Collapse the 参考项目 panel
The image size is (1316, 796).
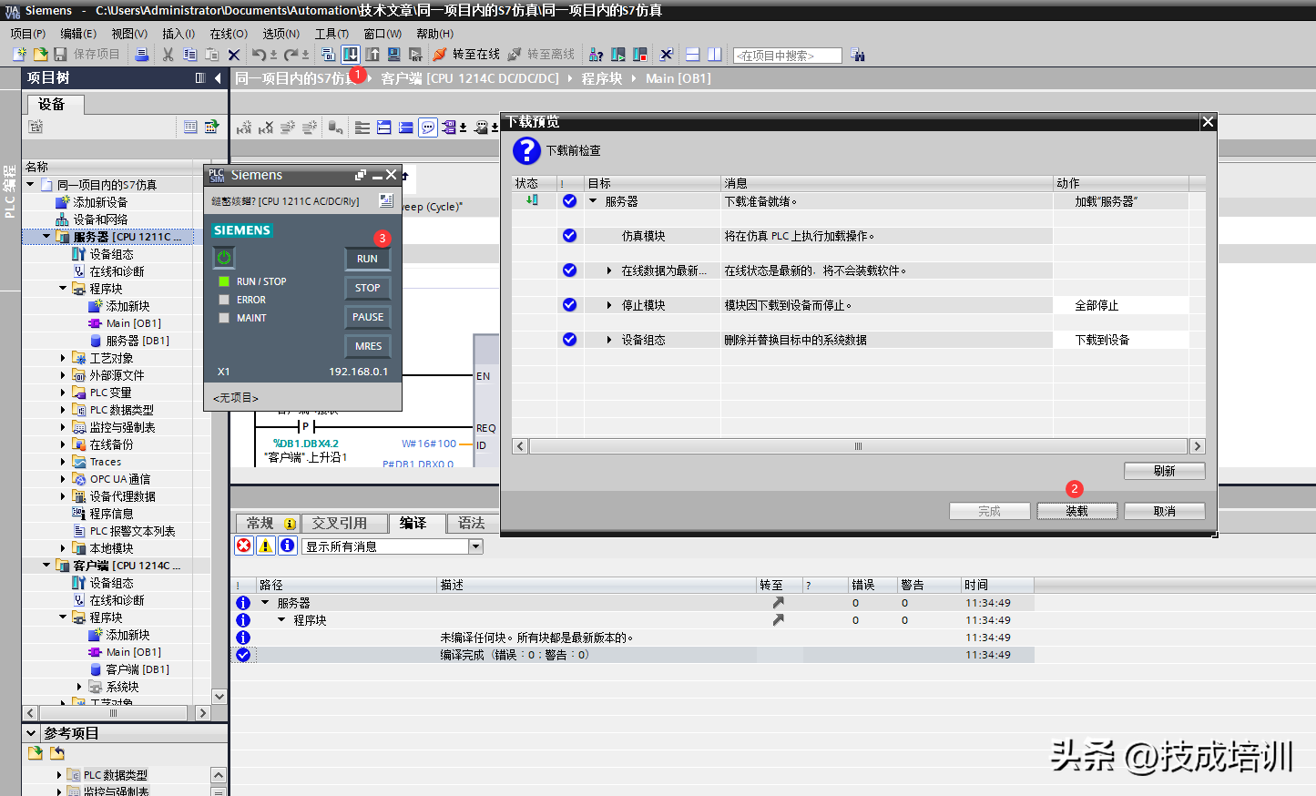click(x=32, y=733)
